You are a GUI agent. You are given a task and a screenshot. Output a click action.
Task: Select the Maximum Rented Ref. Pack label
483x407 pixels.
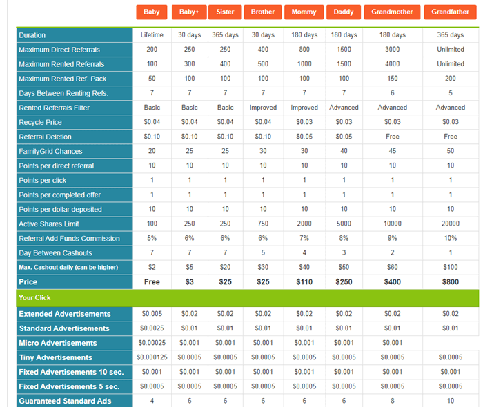click(x=62, y=79)
